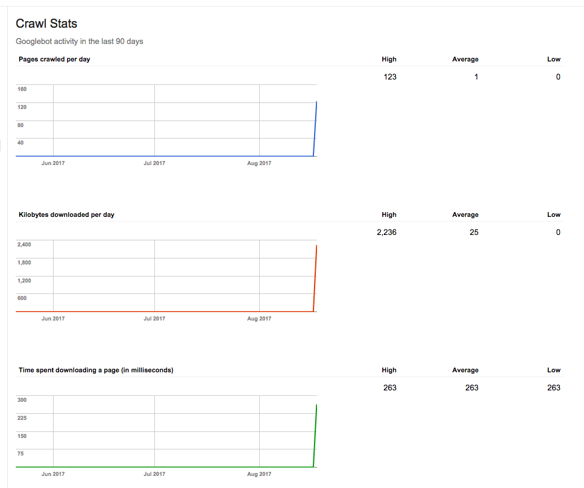Select the 'Kilobytes downloaded per day' title
Image resolution: width=584 pixels, height=488 pixels.
coord(66,214)
